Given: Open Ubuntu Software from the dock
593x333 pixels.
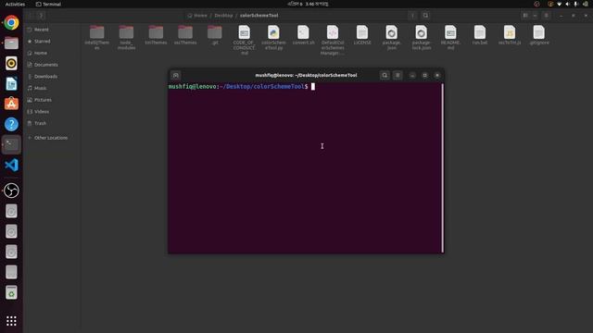Looking at the screenshot, I should [x=11, y=104].
